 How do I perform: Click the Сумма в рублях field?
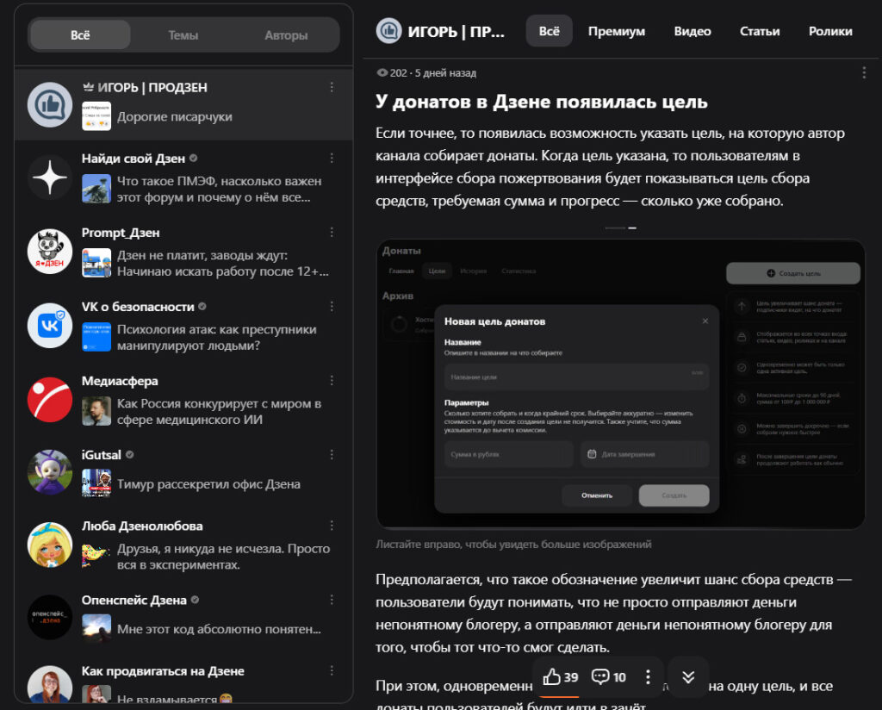(x=508, y=455)
